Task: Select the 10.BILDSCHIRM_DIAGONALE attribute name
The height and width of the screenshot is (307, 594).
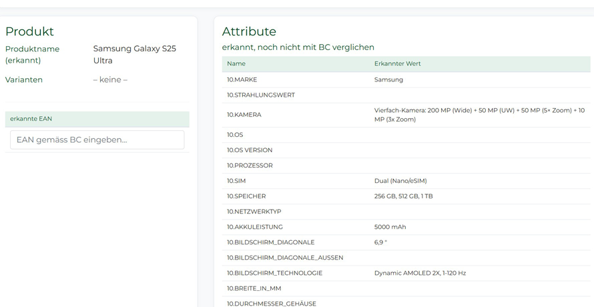Action: [x=270, y=242]
